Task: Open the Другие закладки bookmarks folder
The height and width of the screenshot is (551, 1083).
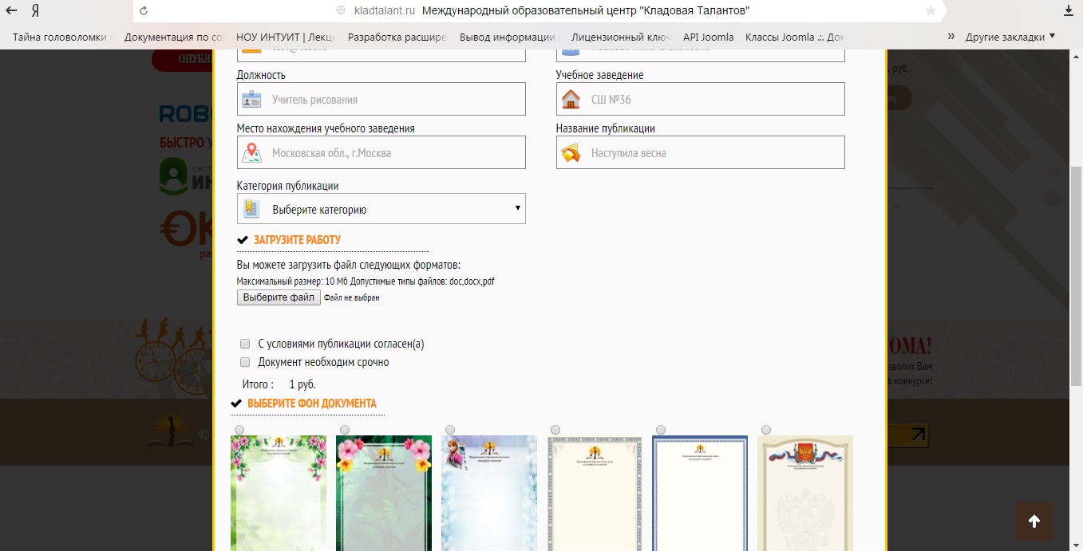Action: click(1010, 37)
